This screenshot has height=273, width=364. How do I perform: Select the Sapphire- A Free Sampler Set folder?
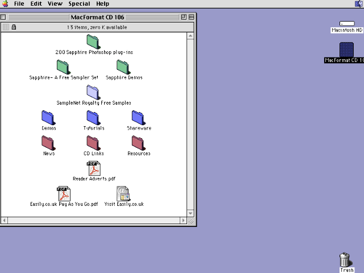pos(63,67)
